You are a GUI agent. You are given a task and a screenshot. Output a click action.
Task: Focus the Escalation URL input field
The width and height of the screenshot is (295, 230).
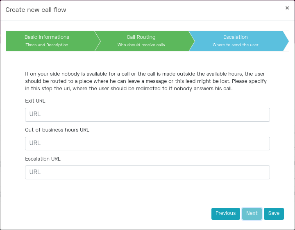click(147, 172)
